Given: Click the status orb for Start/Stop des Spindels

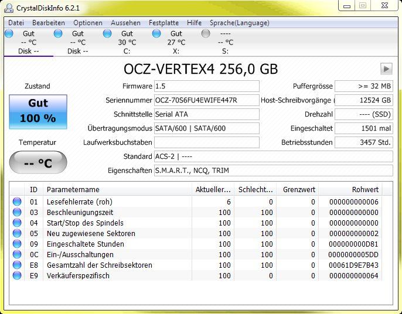Looking at the screenshot, I should click(x=17, y=223).
